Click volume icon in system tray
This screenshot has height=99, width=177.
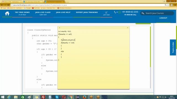165,97
